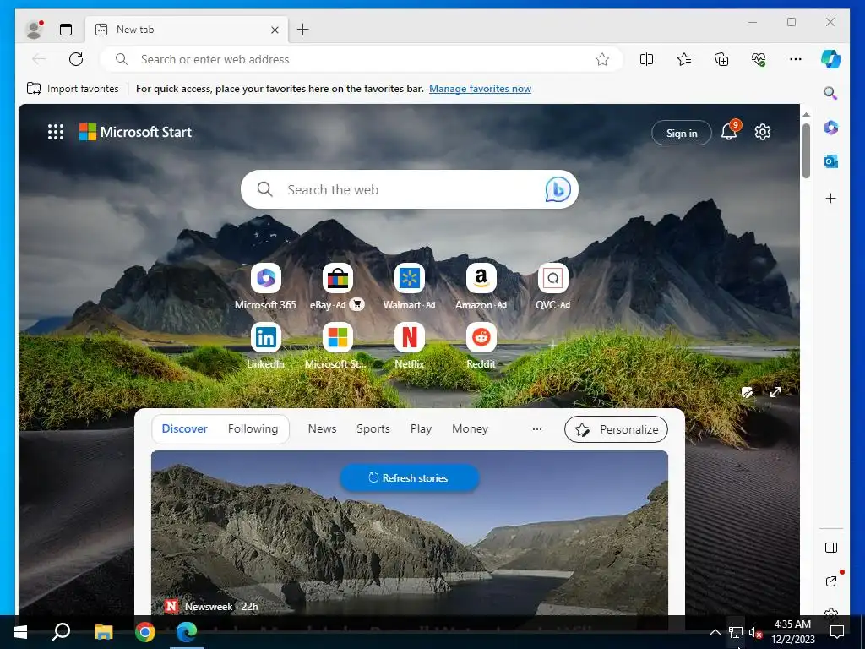This screenshot has width=865, height=649.
Task: Open the Microsoft 365 quick link
Action: (265, 286)
